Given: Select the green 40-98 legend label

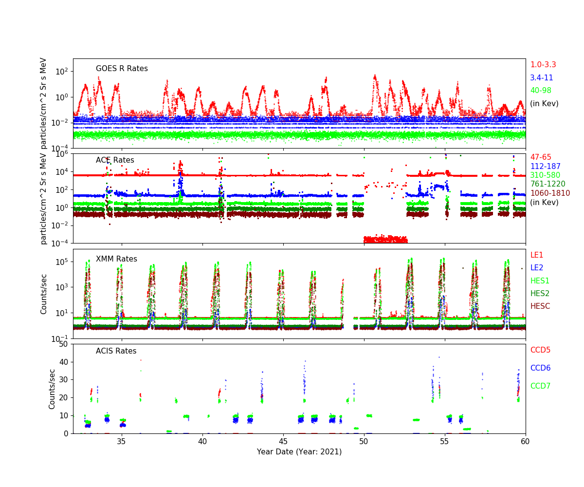Looking at the screenshot, I should coord(540,91).
